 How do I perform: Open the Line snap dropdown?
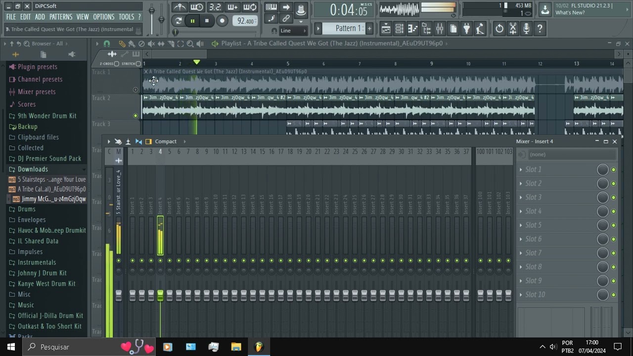click(x=293, y=31)
